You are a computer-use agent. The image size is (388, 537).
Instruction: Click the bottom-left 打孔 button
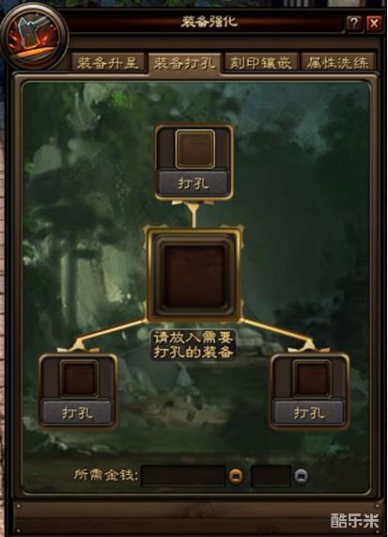pos(77,413)
